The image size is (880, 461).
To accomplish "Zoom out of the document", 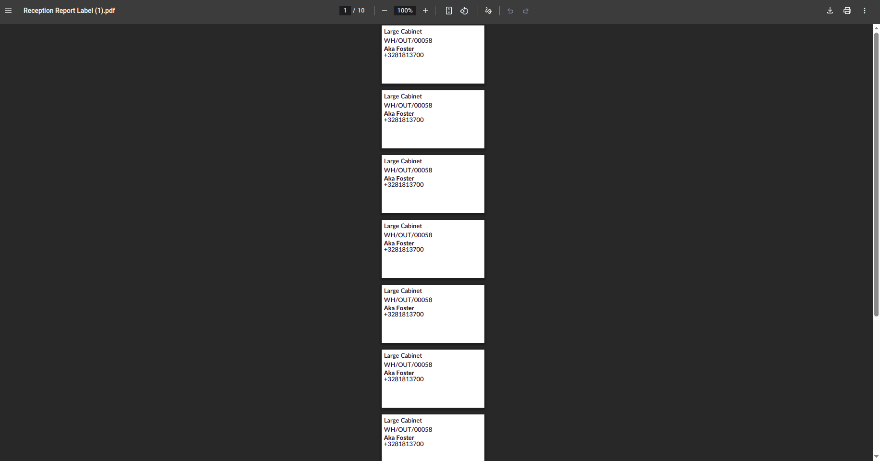I will [x=384, y=11].
